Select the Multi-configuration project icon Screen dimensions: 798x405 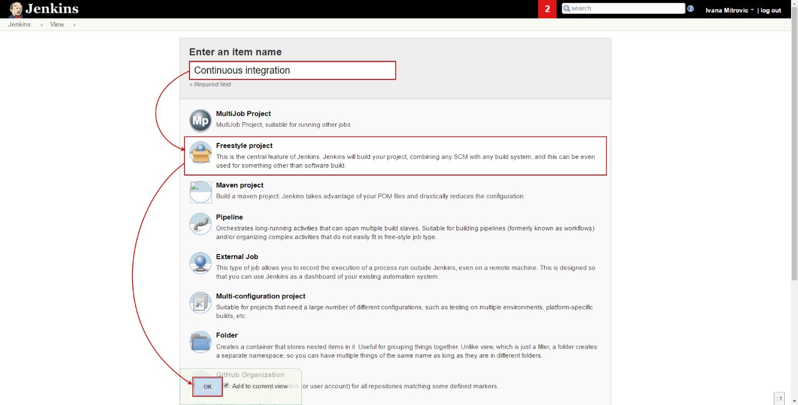(201, 302)
